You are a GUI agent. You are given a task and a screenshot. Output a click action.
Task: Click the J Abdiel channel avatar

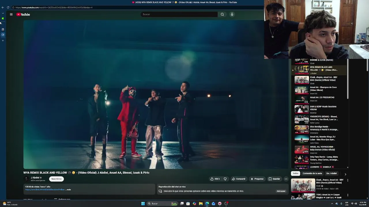(27, 179)
